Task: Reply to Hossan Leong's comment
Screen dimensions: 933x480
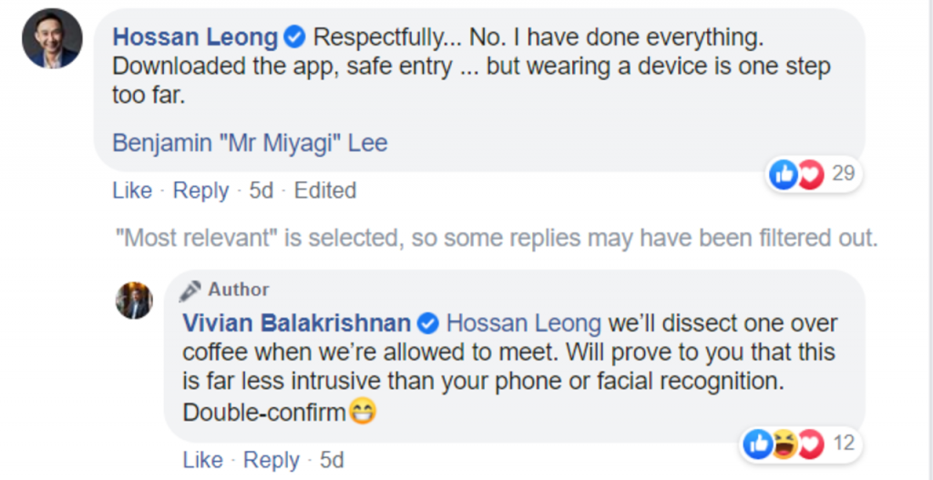Action: click(200, 190)
